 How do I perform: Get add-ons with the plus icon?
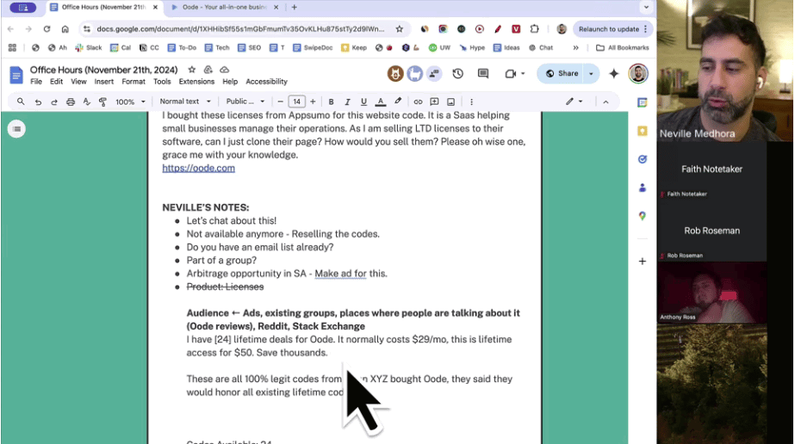click(643, 262)
